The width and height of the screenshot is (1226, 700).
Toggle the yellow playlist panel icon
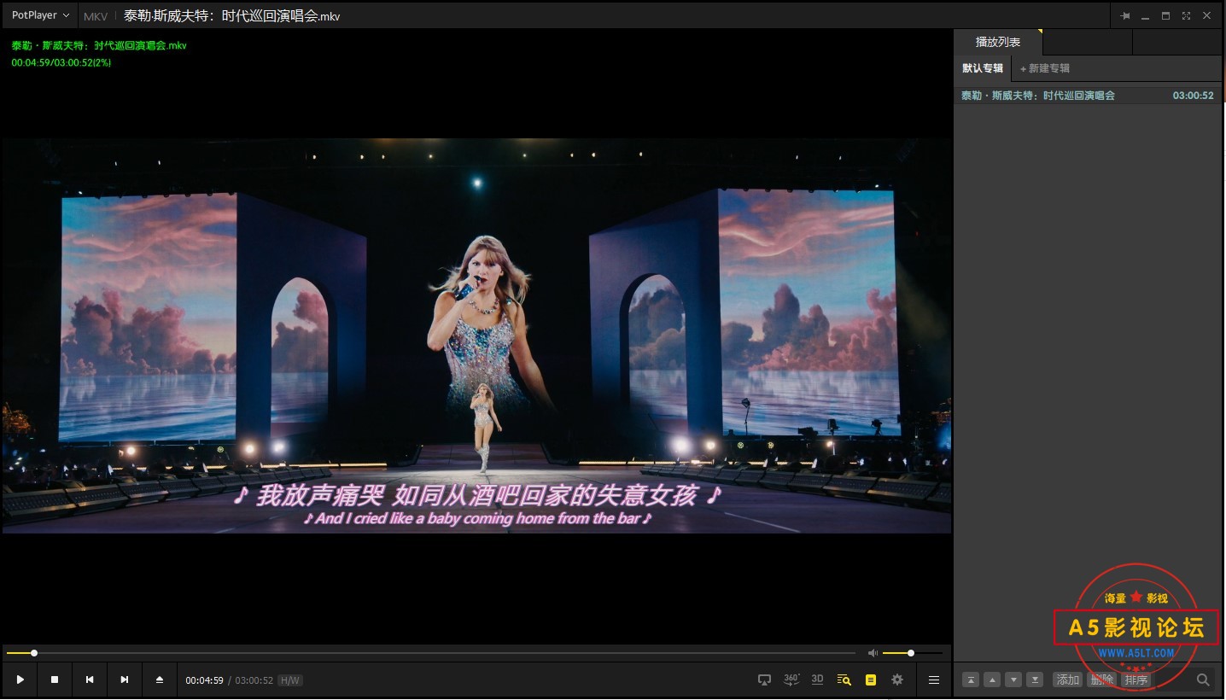(x=871, y=680)
